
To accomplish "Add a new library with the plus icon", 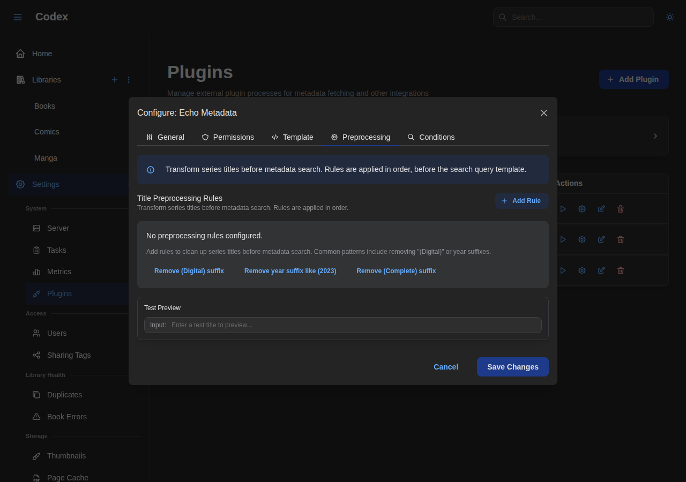I will 114,79.
